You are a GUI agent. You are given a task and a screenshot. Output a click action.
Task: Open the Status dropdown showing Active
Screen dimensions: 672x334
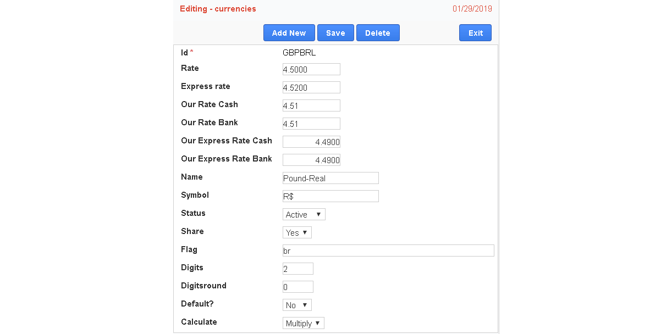(x=304, y=214)
